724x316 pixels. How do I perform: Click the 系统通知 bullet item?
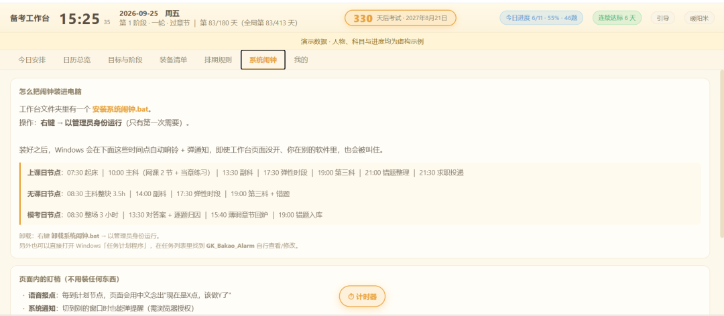(x=108, y=309)
